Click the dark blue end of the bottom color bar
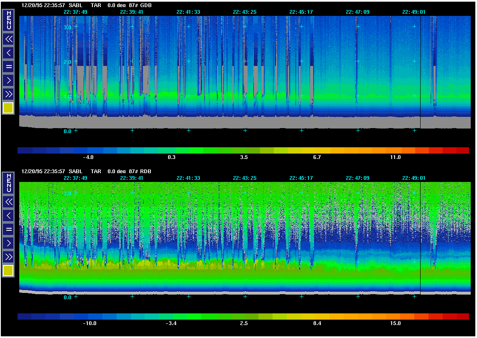The image size is (477, 338). point(25,316)
